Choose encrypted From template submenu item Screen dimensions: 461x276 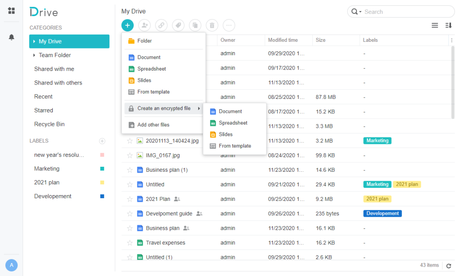pyautogui.click(x=235, y=146)
